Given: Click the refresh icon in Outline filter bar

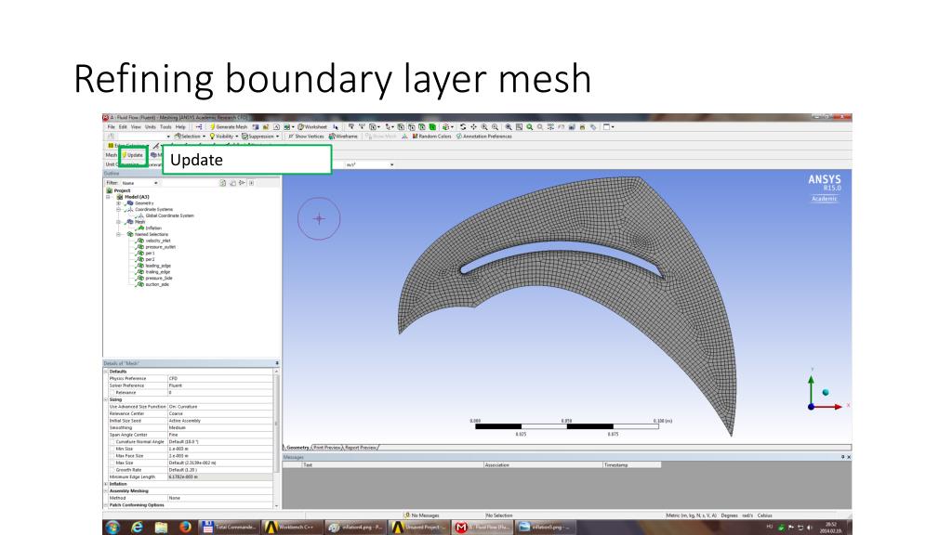Looking at the screenshot, I should [x=223, y=183].
